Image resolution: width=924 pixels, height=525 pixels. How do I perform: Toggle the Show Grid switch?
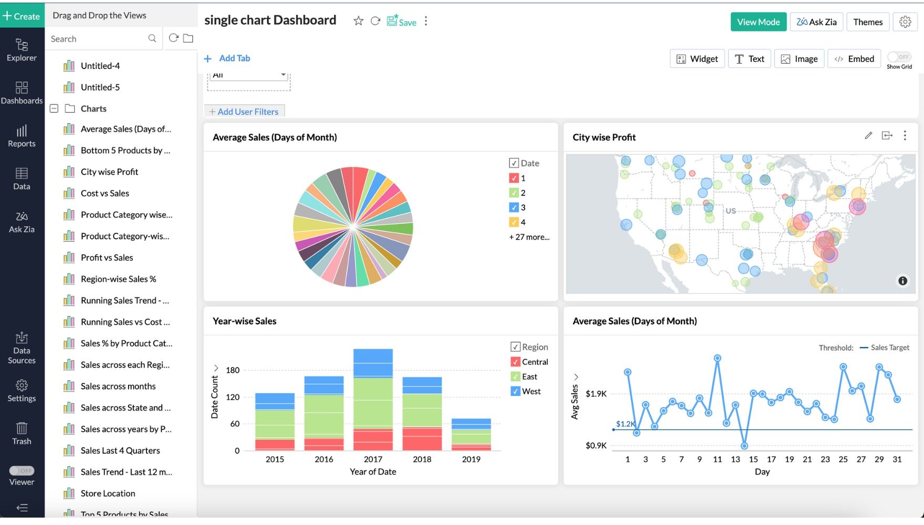(899, 57)
